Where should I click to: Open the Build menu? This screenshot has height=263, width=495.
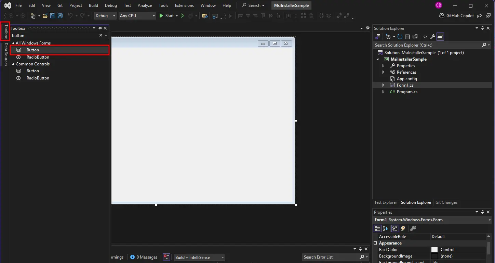click(93, 5)
